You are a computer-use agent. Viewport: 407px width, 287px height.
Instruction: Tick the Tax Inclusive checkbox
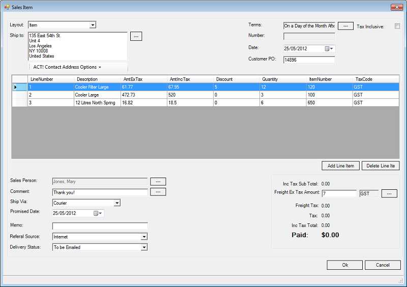pyautogui.click(x=397, y=26)
